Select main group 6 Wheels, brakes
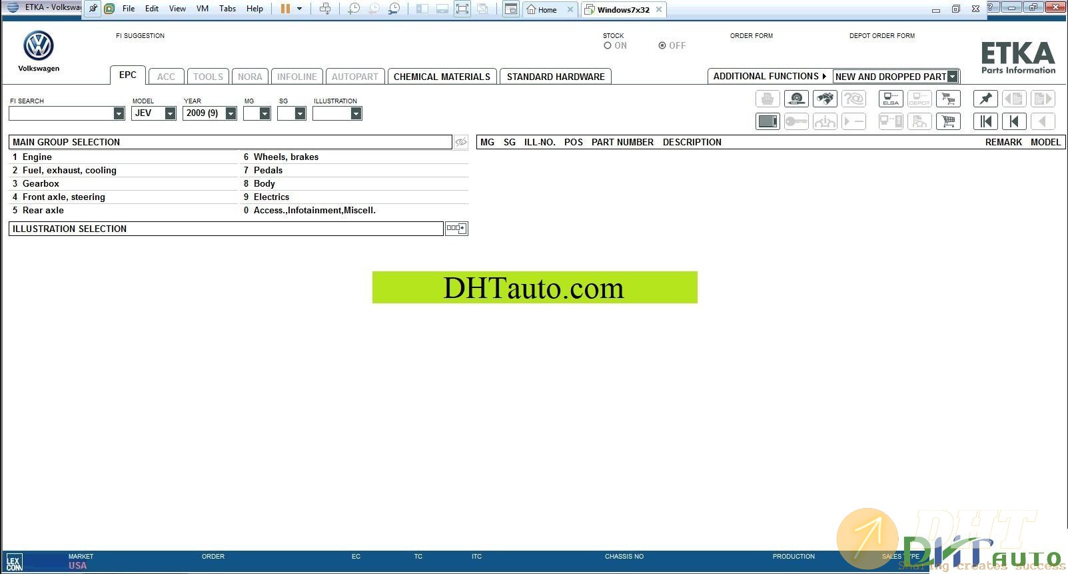The height and width of the screenshot is (574, 1068). (x=354, y=157)
